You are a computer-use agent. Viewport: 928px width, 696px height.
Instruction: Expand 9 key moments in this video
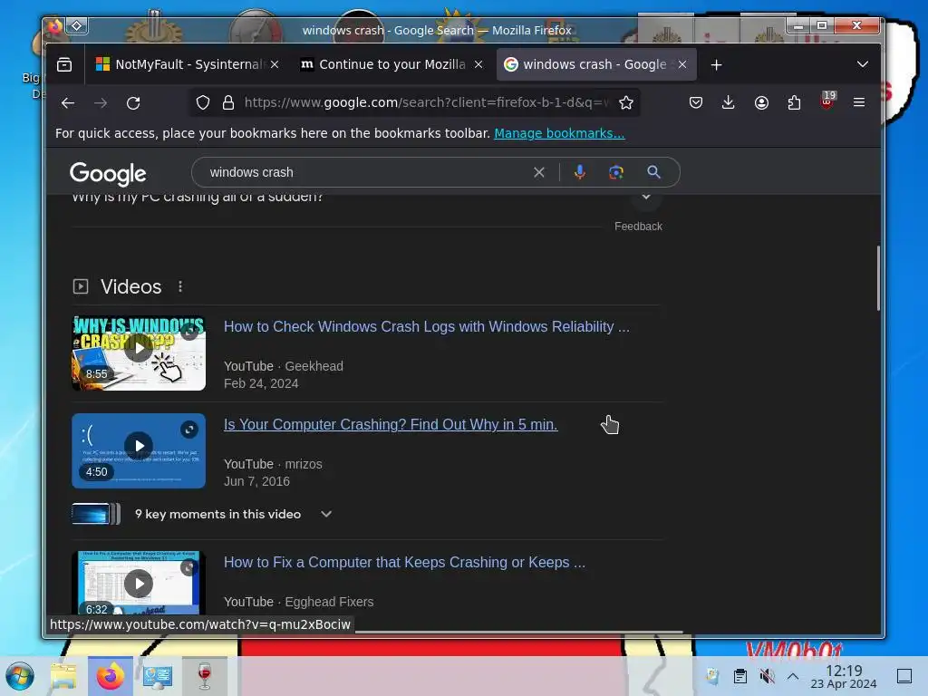325,515
